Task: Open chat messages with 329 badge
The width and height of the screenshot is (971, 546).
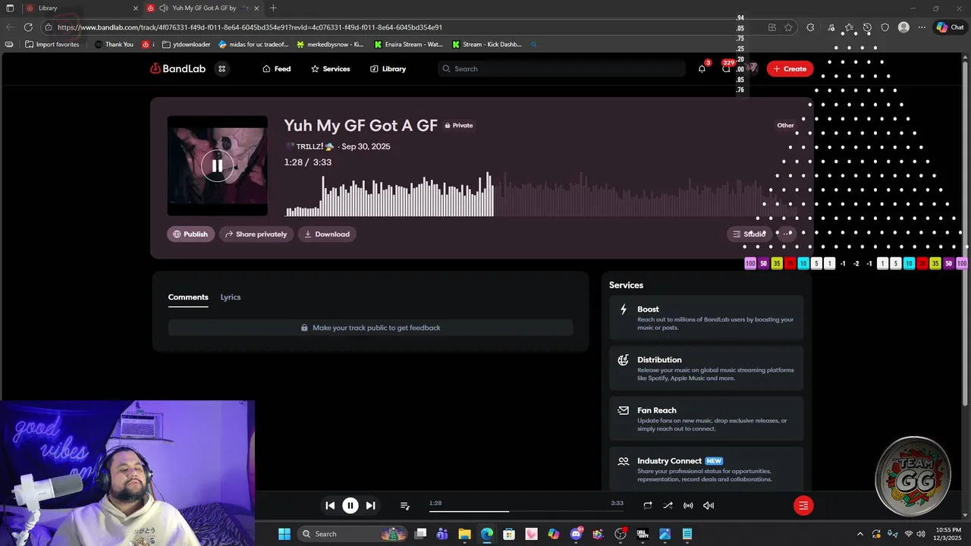Action: 727,68
